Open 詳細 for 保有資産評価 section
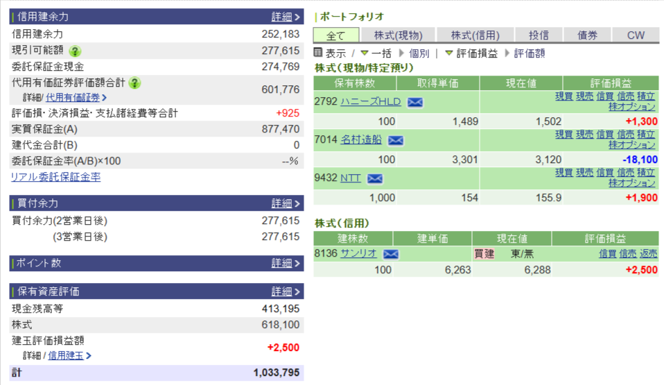The width and height of the screenshot is (664, 385). click(286, 292)
